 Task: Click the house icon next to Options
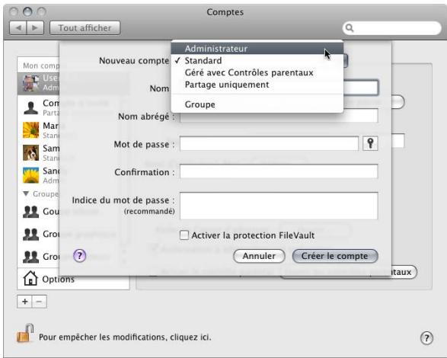point(30,278)
